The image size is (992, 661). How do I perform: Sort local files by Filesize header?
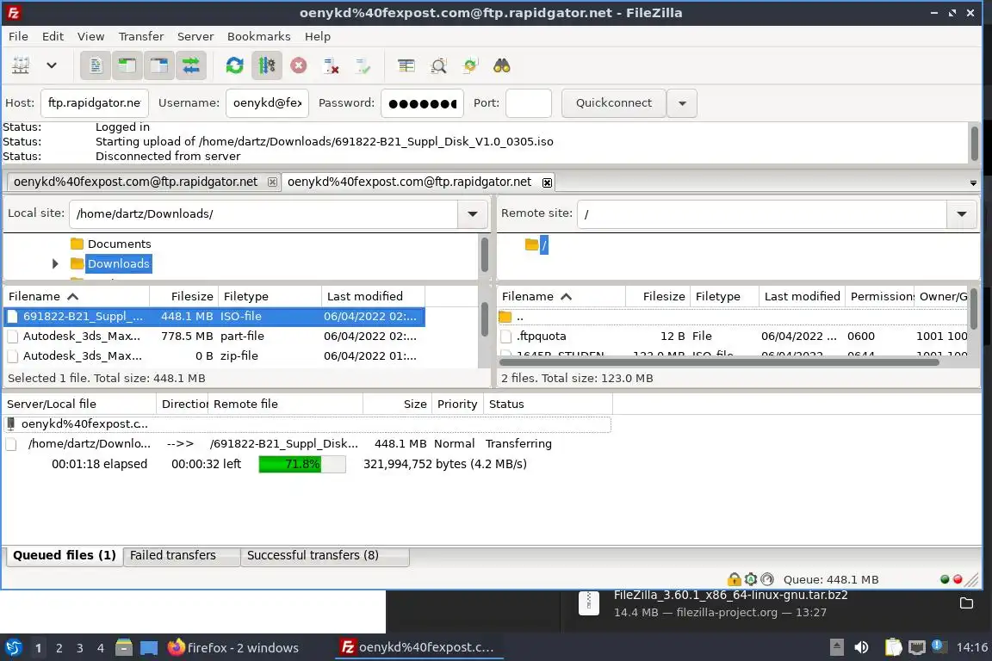tap(184, 297)
